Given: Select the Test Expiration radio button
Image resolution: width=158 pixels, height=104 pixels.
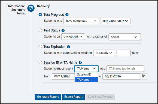Looking at the screenshot, I should 40,47.
